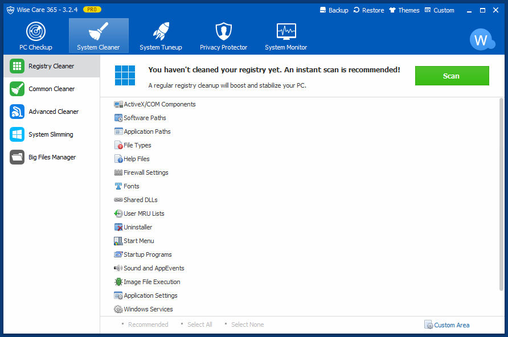Start the registry Scan
The width and height of the screenshot is (508, 337).
452,76
